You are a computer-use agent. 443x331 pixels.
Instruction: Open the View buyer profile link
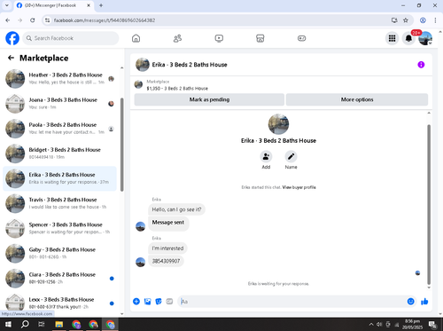(299, 187)
